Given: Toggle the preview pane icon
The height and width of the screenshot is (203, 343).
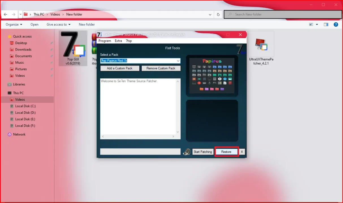Looking at the screenshot, I should point(326,25).
